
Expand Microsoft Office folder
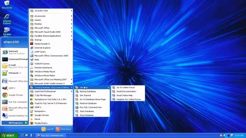(x=51, y=28)
